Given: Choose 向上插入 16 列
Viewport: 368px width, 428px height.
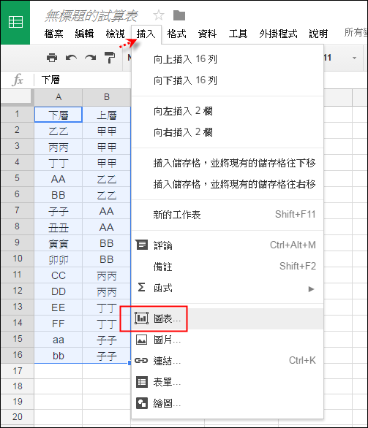Looking at the screenshot, I should (228, 59).
